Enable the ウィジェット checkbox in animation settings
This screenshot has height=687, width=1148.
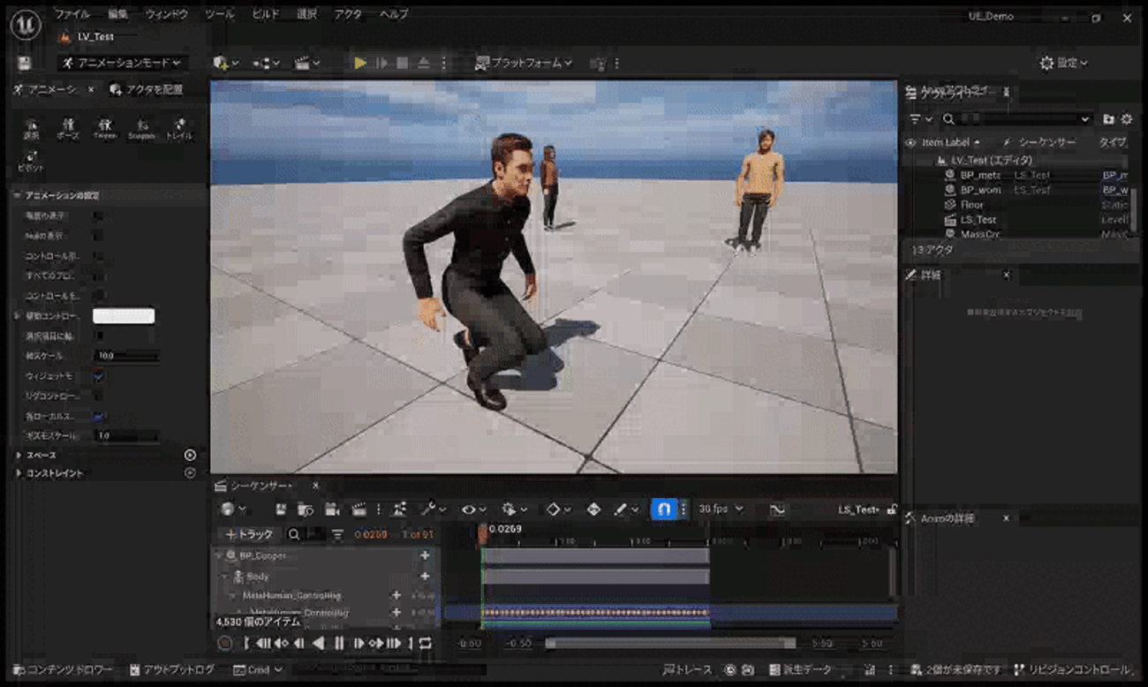coord(97,375)
